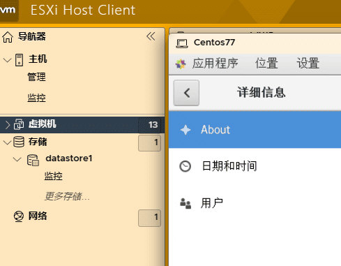Collapse the navigator with double chevron

[151, 36]
